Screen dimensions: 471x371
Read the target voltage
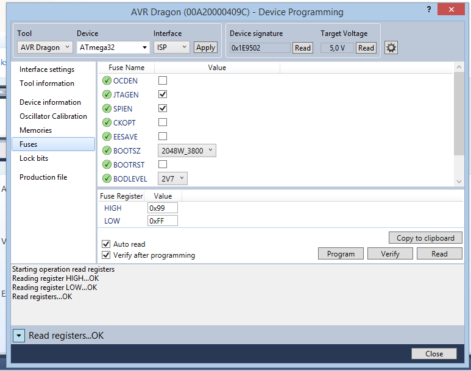(x=366, y=48)
